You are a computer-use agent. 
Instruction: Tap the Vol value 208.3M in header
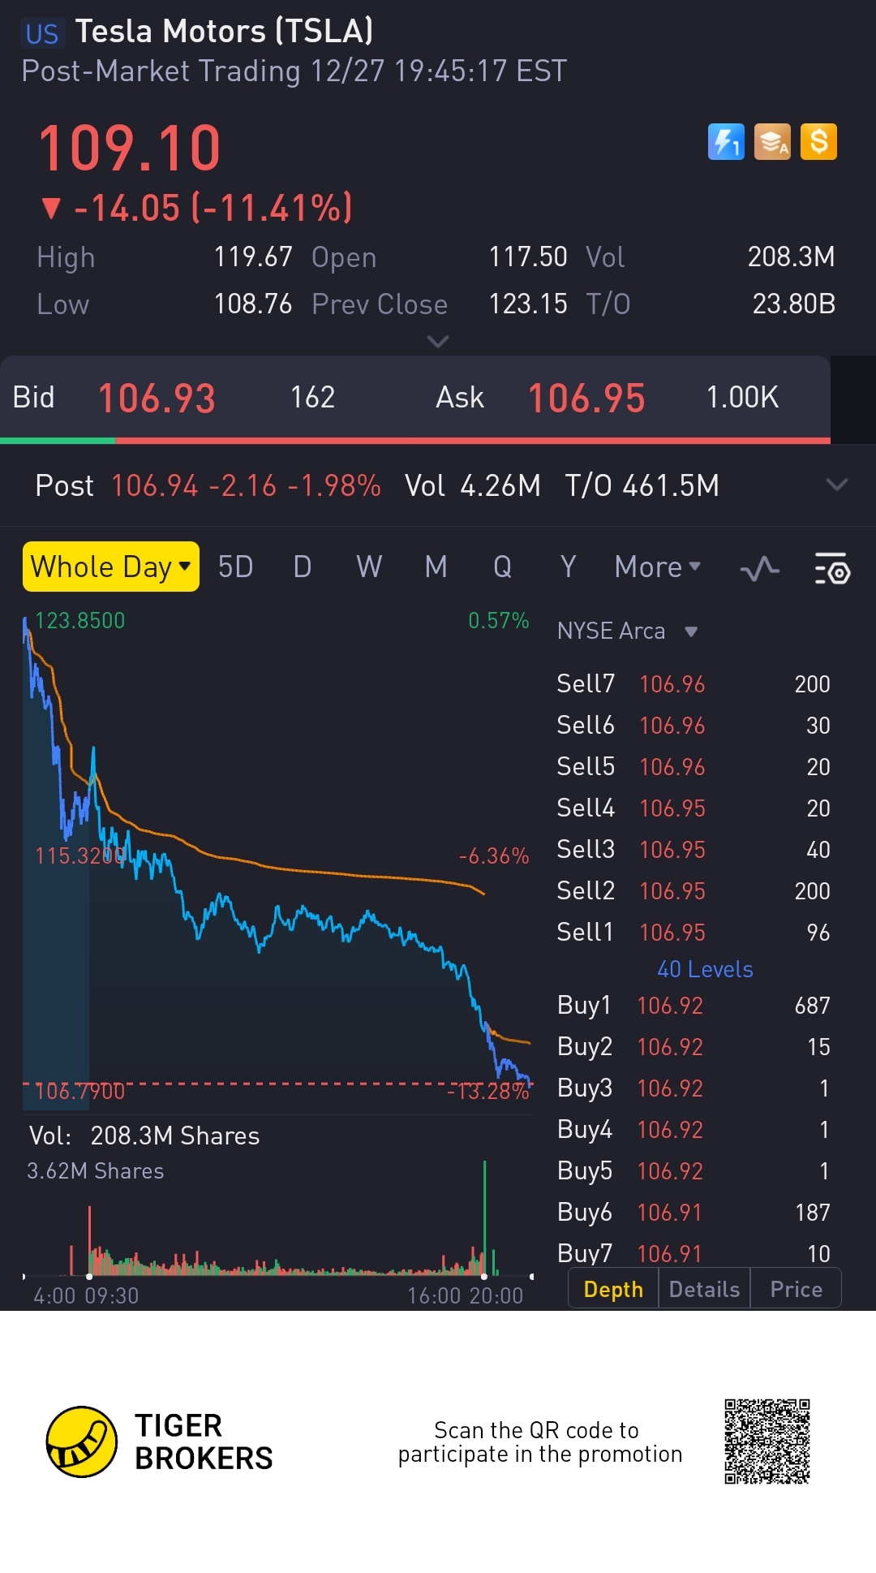[x=791, y=256]
